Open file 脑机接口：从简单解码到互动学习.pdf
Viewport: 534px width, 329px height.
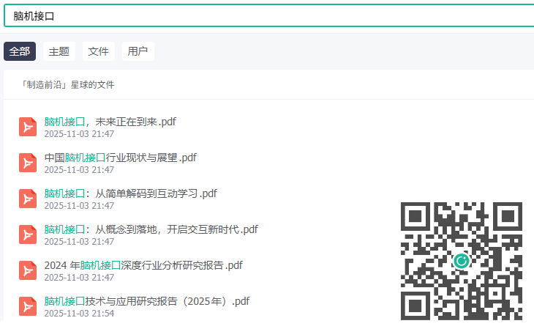[x=130, y=193]
